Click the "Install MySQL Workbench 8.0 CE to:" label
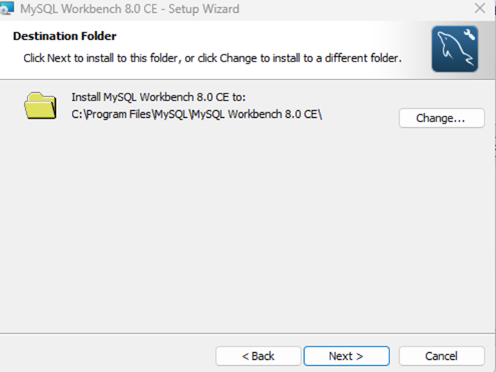Viewport: 496px width, 372px height. click(159, 97)
